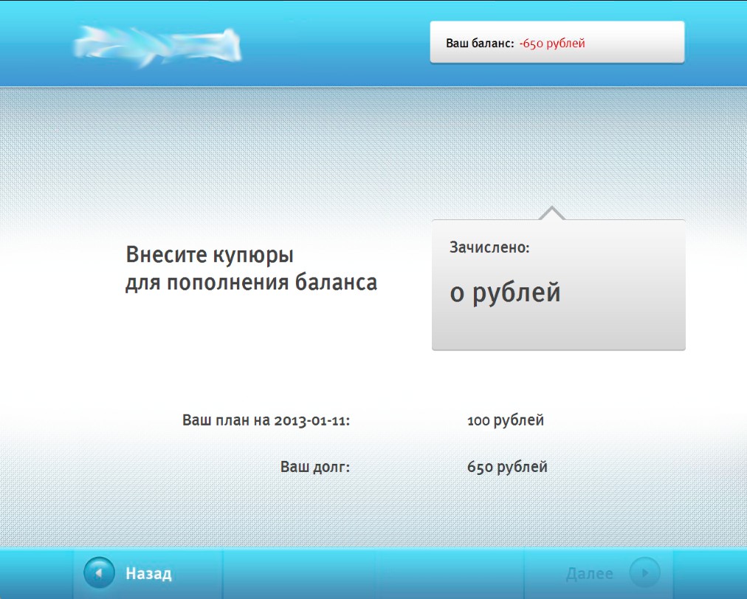Click the 100 рублей plan value
Viewport: 747px width, 599px height.
[x=506, y=420]
